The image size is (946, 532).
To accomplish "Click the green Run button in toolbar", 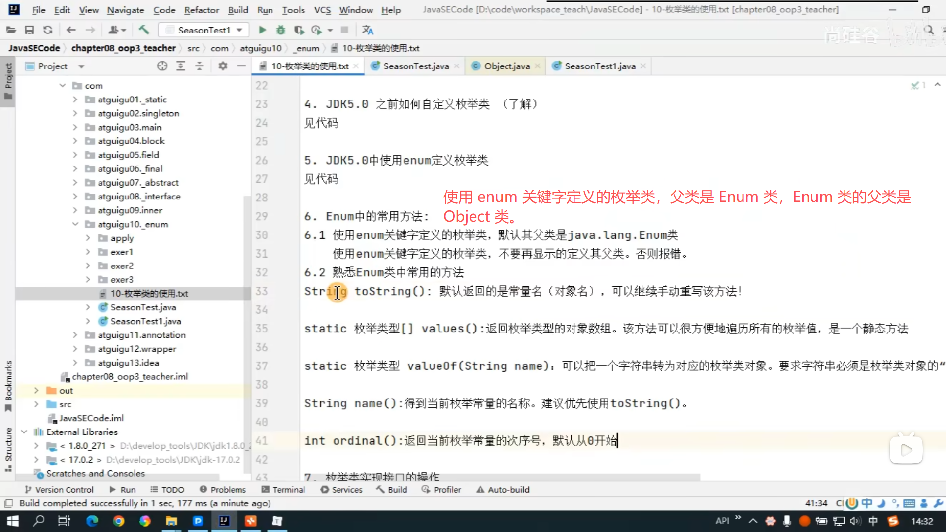I will [262, 30].
